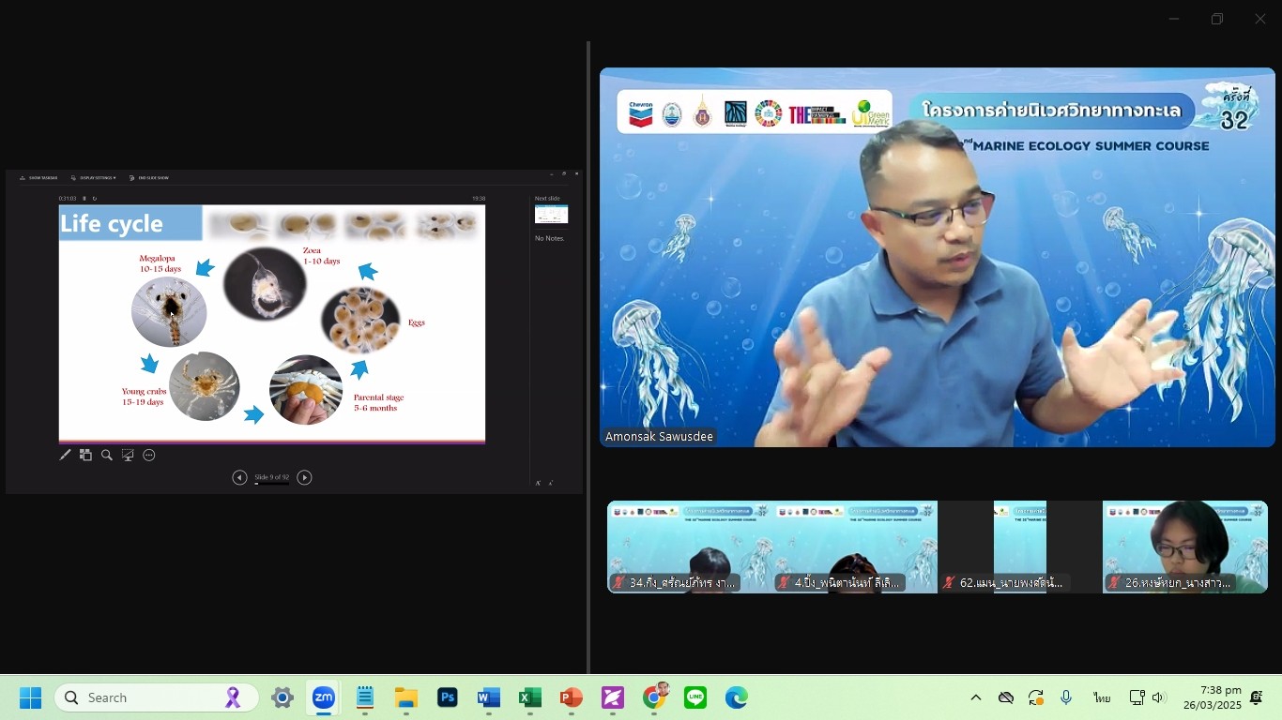1282x720 pixels.
Task: Click End Slide Show
Action: (149, 177)
